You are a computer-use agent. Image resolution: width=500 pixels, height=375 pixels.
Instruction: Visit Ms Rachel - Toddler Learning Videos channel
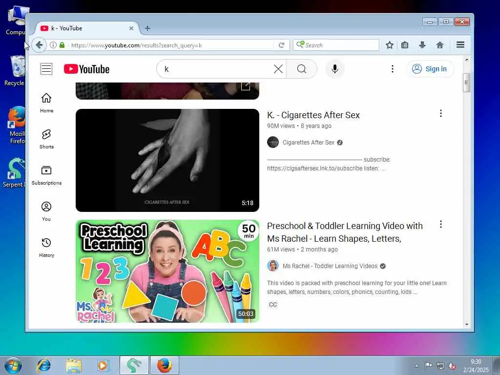click(330, 266)
